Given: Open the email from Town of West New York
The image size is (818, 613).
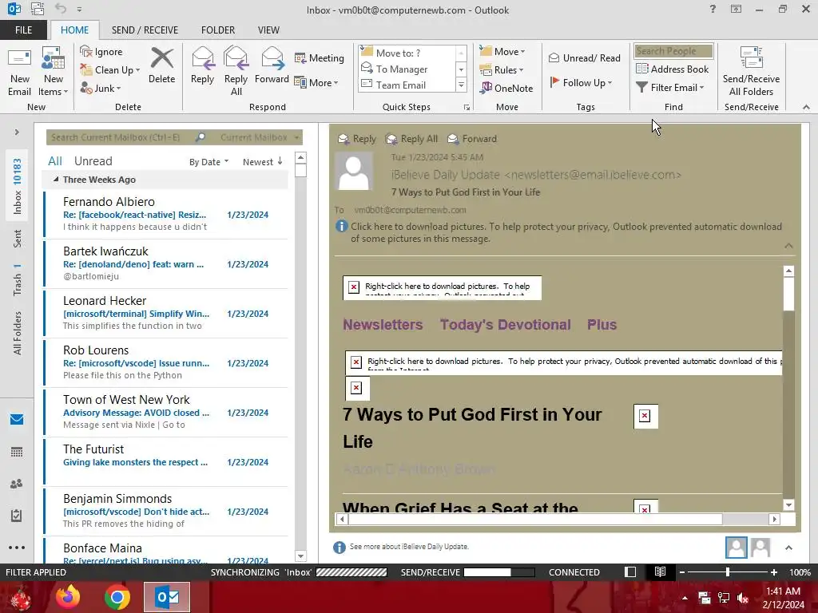Looking at the screenshot, I should 166,412.
